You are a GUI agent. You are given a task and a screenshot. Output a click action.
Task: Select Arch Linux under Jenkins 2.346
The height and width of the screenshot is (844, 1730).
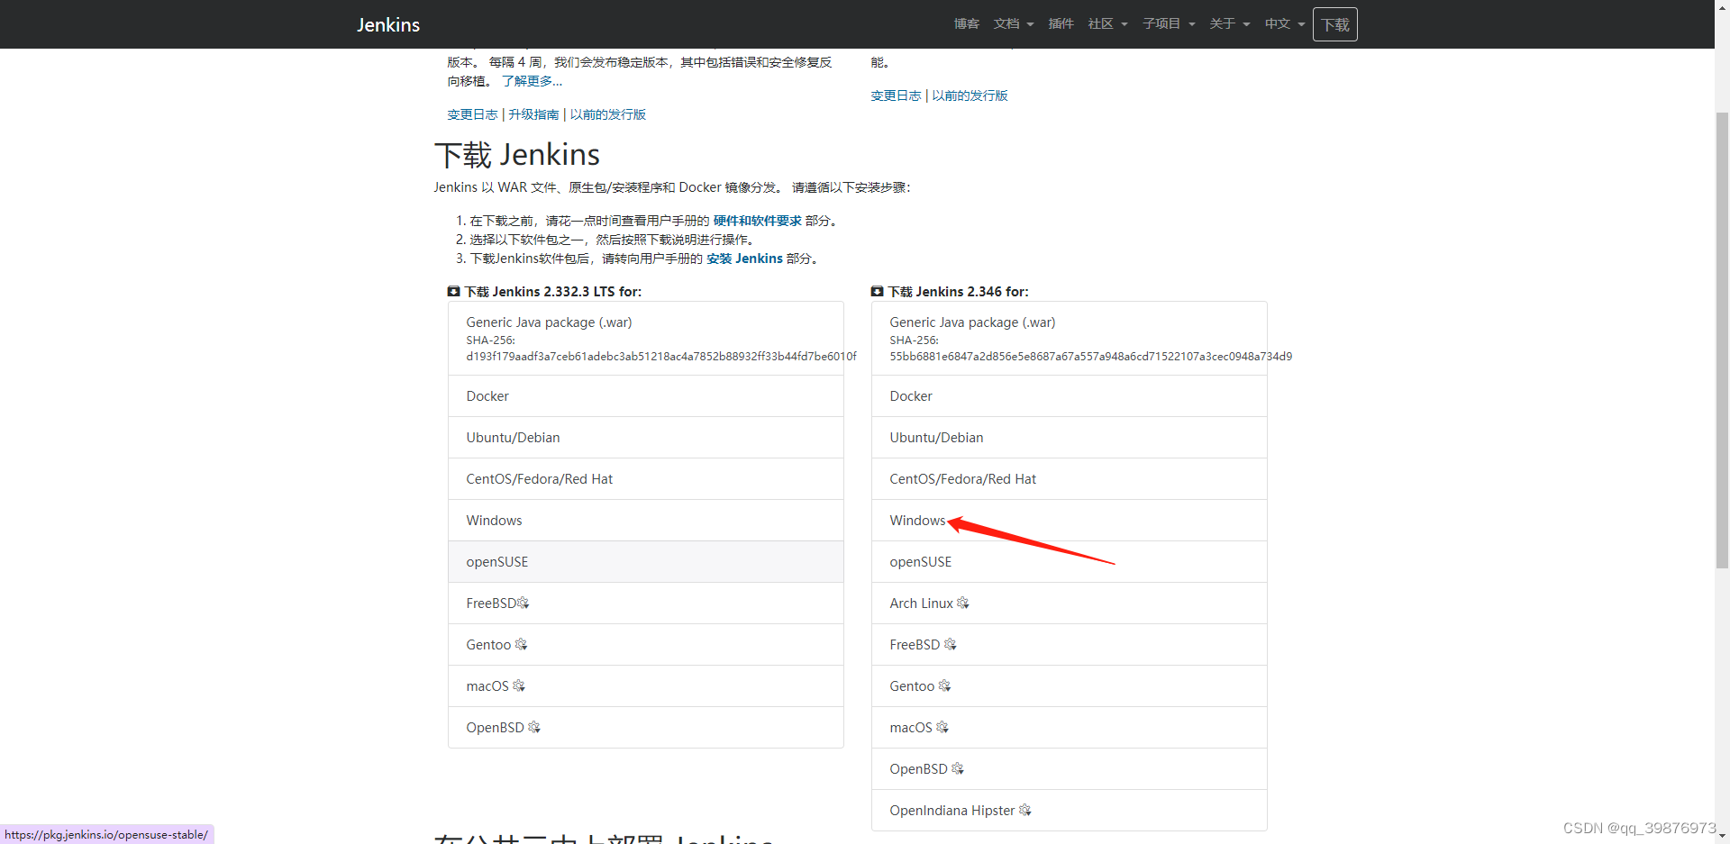click(1070, 604)
